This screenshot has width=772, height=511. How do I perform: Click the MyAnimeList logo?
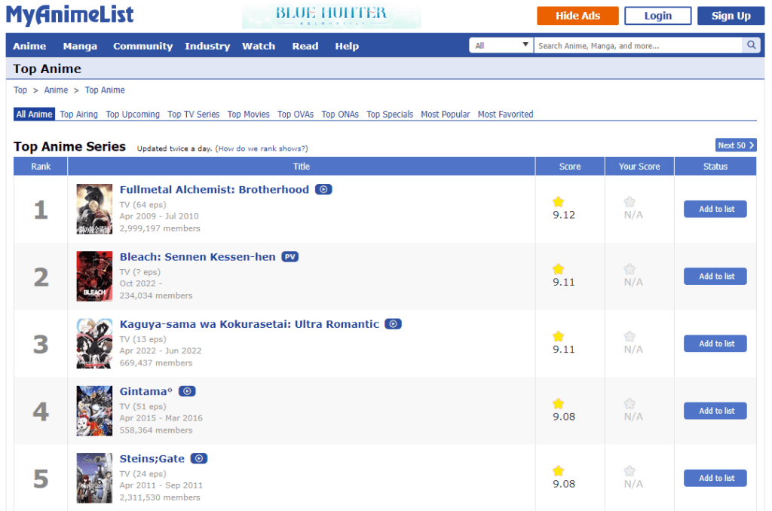(70, 15)
